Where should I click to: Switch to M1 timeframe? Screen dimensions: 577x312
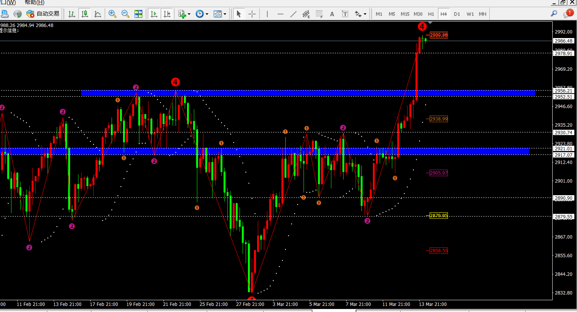pyautogui.click(x=379, y=14)
